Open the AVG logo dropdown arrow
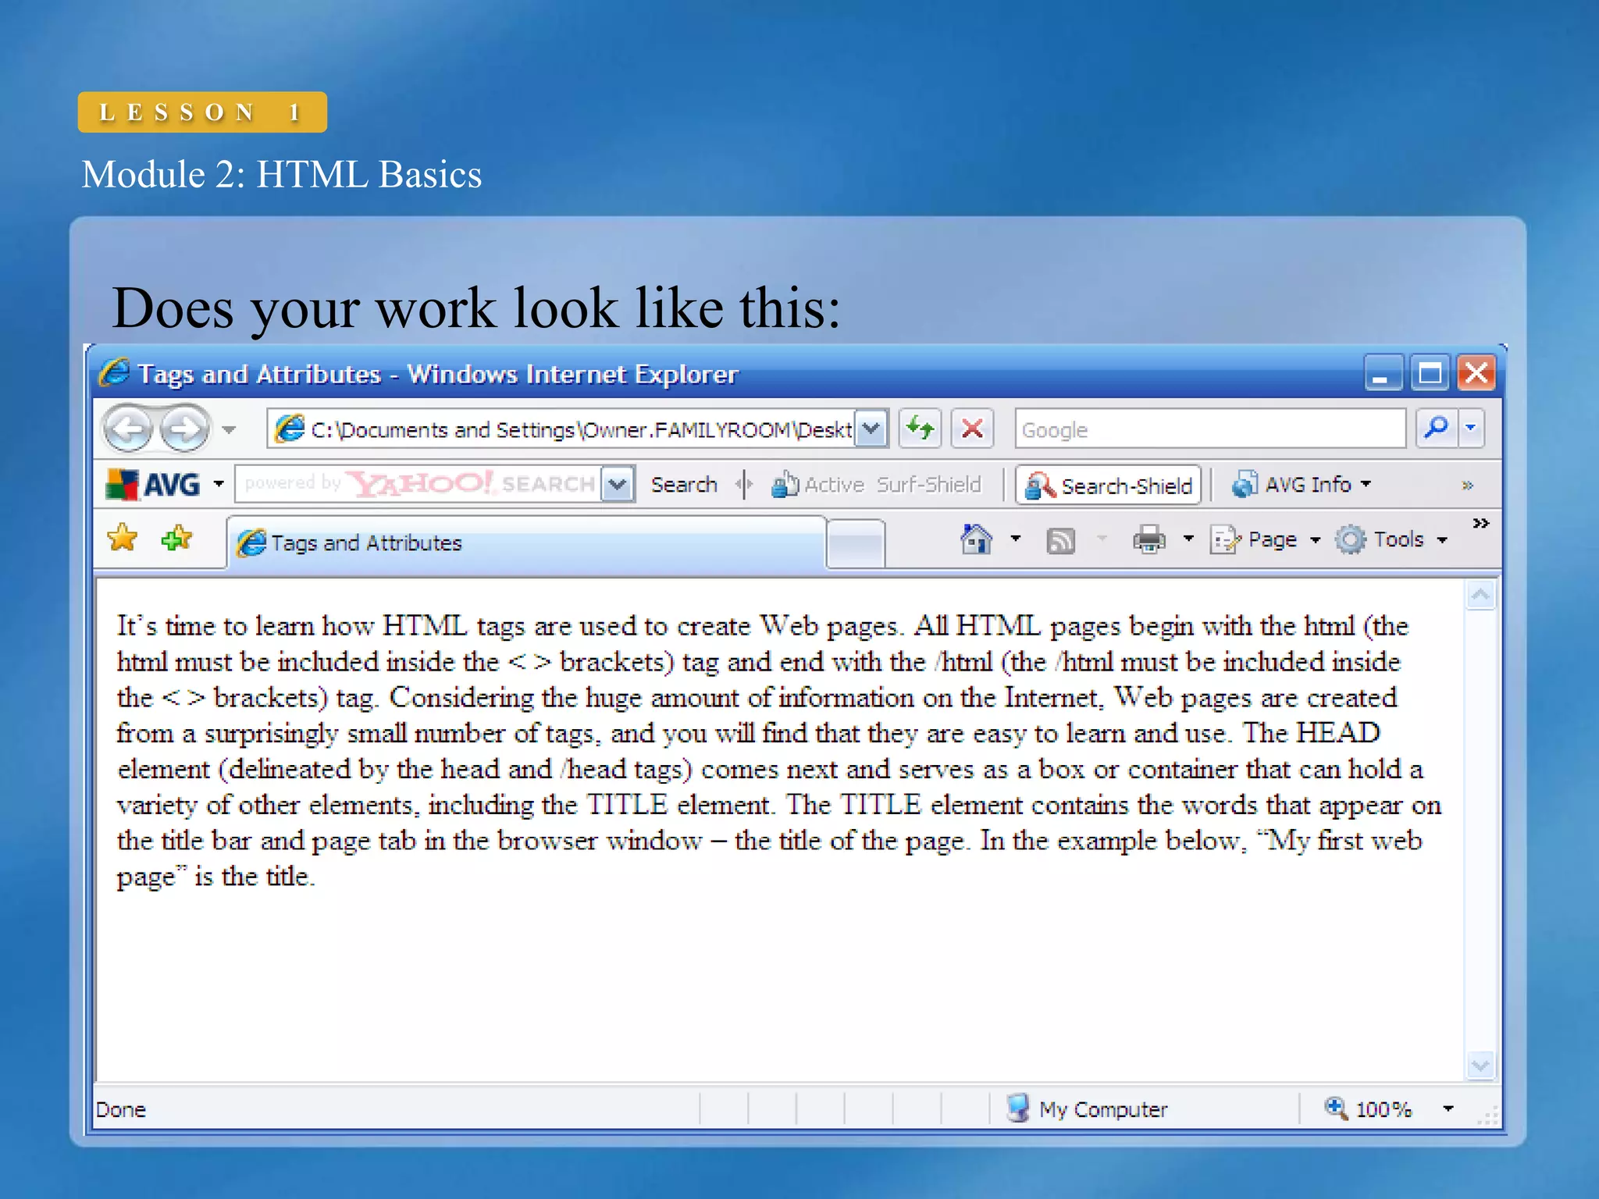This screenshot has height=1199, width=1599. pyautogui.click(x=219, y=484)
